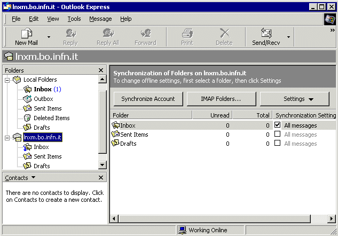Select the Outbox folder icon
The width and height of the screenshot is (338, 236).
tap(27, 99)
